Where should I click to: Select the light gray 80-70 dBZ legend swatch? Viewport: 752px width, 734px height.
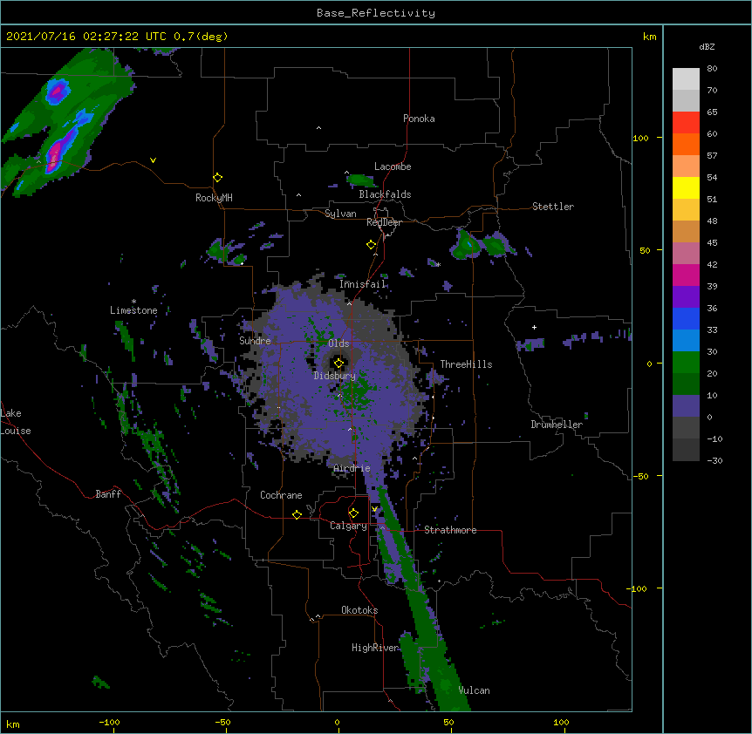click(x=686, y=78)
